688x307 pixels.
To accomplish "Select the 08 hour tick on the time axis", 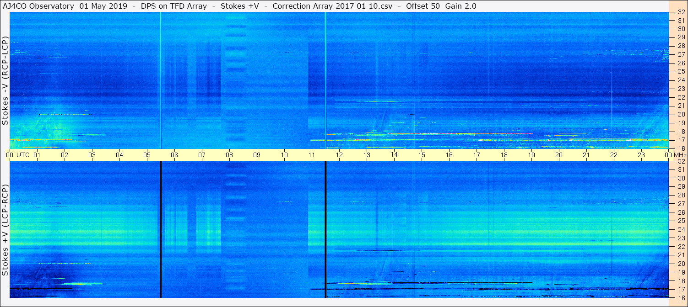I will point(229,155).
